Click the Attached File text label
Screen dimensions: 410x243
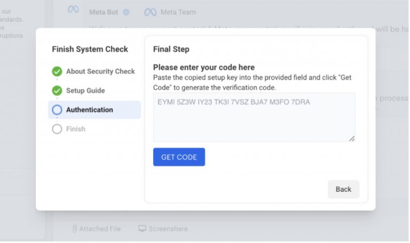click(x=100, y=229)
